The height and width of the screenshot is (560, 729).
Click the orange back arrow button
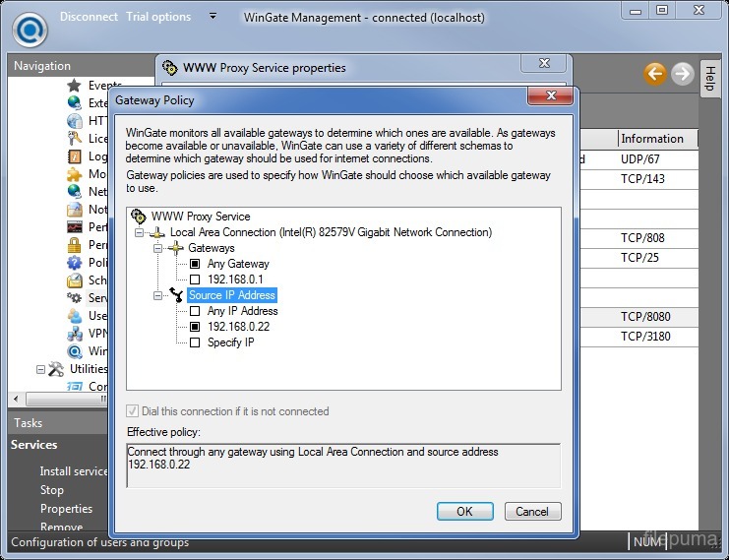point(655,73)
